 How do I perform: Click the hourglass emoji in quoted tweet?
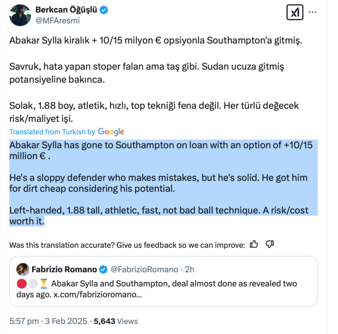pos(44,284)
